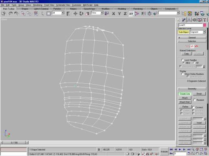
Task: Select Spline sub-object level icon
Action: click(x=196, y=46)
